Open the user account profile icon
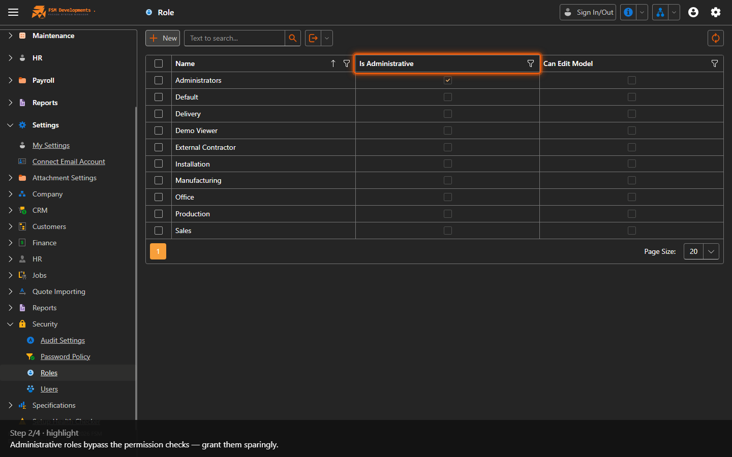Screen dimensions: 732x457 [x=693, y=12]
